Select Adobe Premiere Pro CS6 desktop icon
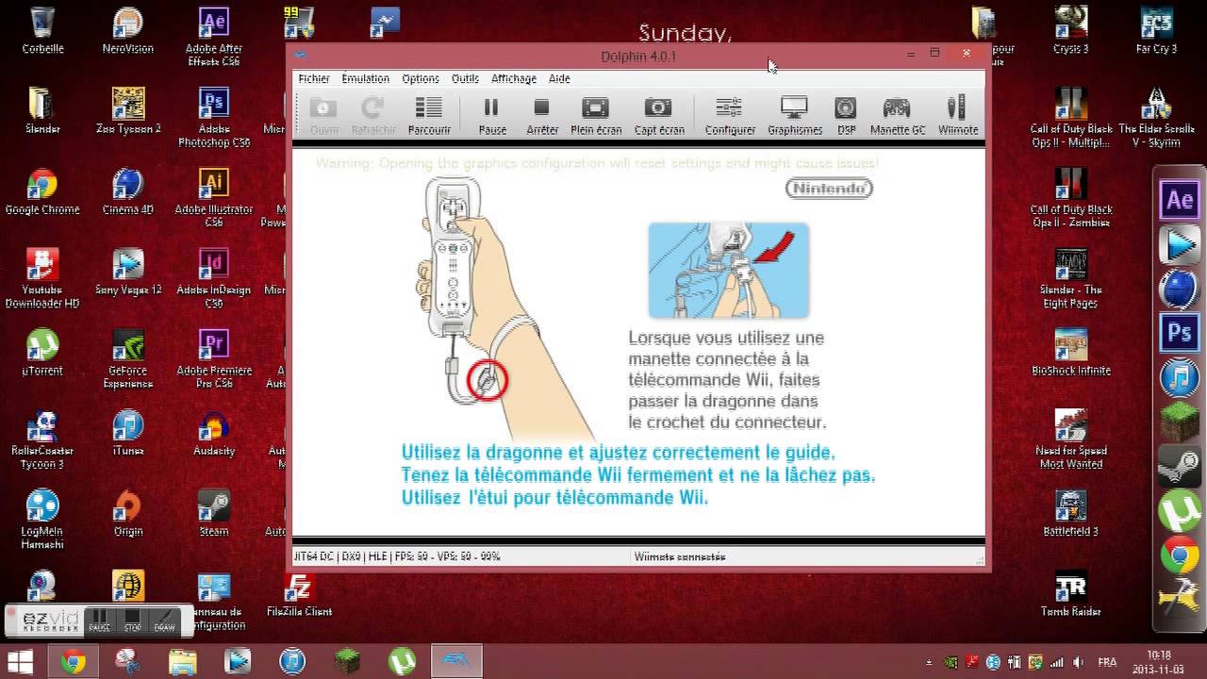 point(214,358)
